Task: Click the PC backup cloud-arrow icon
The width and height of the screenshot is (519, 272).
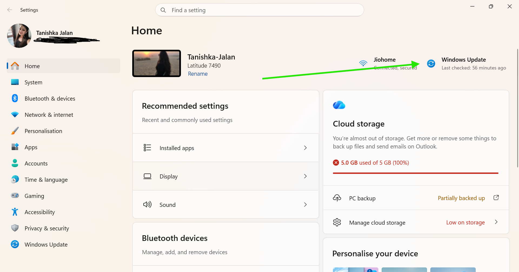Action: (337, 198)
